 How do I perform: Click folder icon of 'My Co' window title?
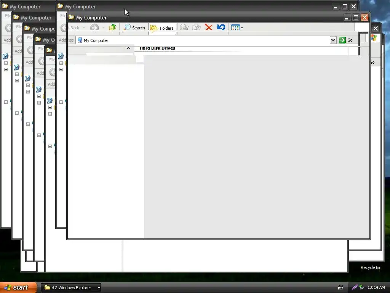pyautogui.click(x=38, y=39)
